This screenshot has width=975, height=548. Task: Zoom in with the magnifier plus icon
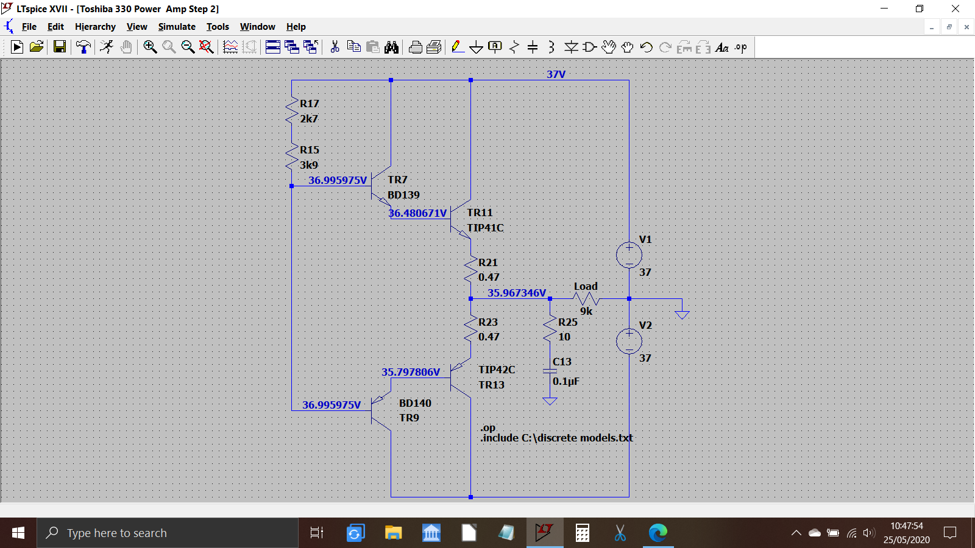[150, 47]
